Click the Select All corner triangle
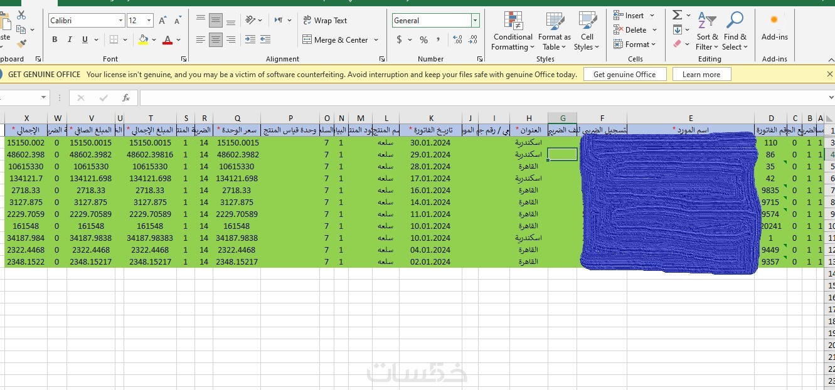 829,119
